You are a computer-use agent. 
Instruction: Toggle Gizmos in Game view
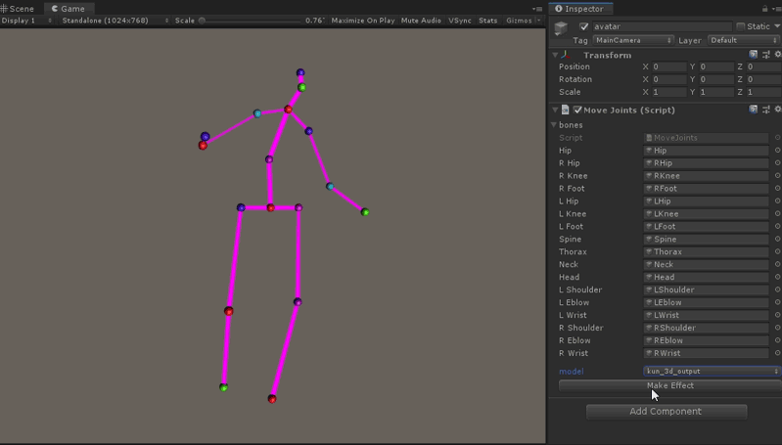[x=519, y=21]
